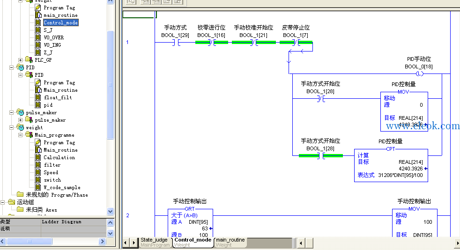Click the pulse_maker task icon
Image resolution: width=460 pixels, height=250 pixels.
[x=20, y=112]
